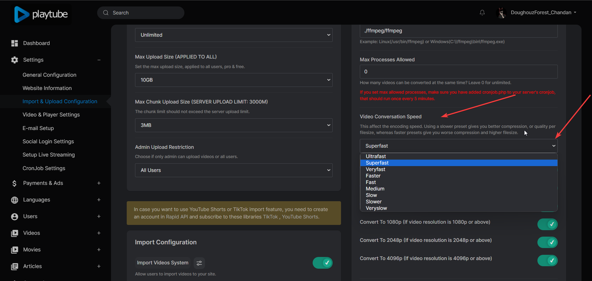Click the Settings gear icon

[14, 60]
